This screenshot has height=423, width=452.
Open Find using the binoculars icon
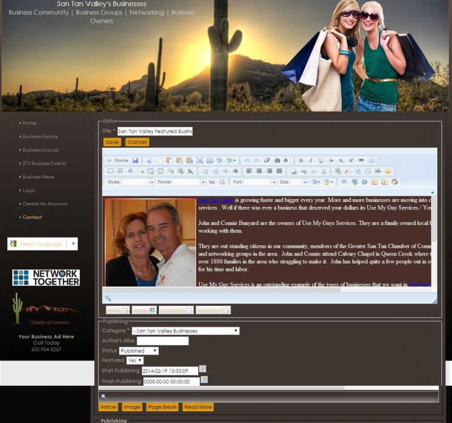point(277,161)
